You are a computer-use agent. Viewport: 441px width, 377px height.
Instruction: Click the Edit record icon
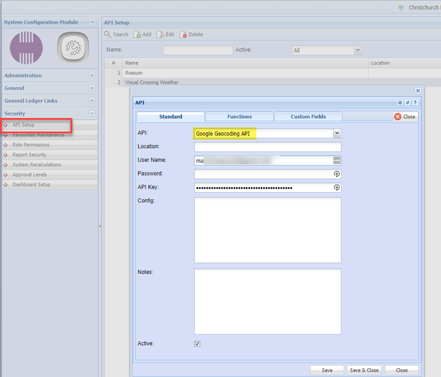coord(160,35)
